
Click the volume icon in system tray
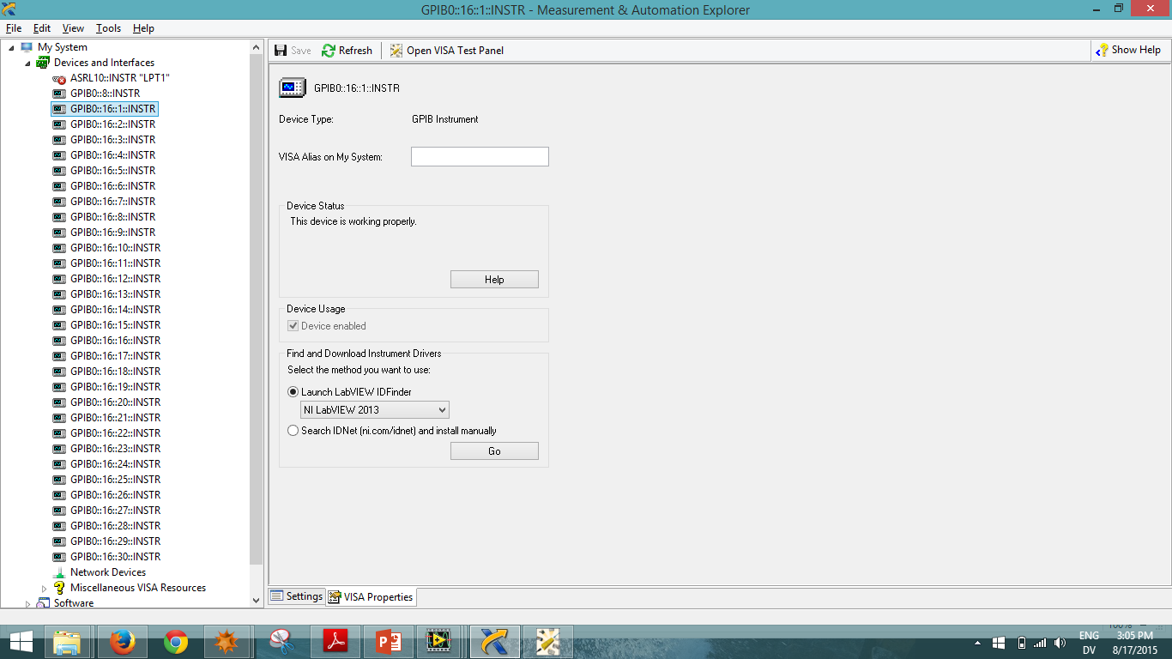pyautogui.click(x=1060, y=643)
